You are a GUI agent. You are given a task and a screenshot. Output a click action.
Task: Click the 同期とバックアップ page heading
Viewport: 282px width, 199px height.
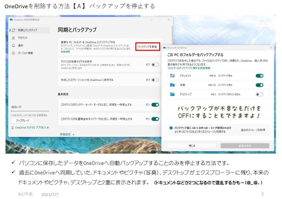pyautogui.click(x=77, y=30)
